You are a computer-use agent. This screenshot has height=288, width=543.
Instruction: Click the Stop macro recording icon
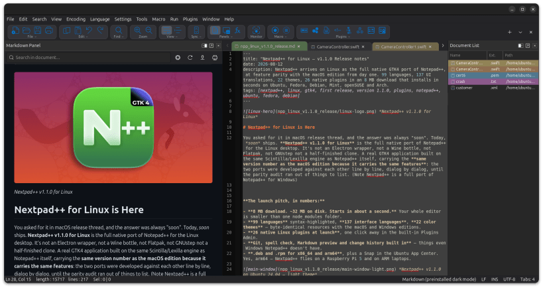[x=286, y=31]
